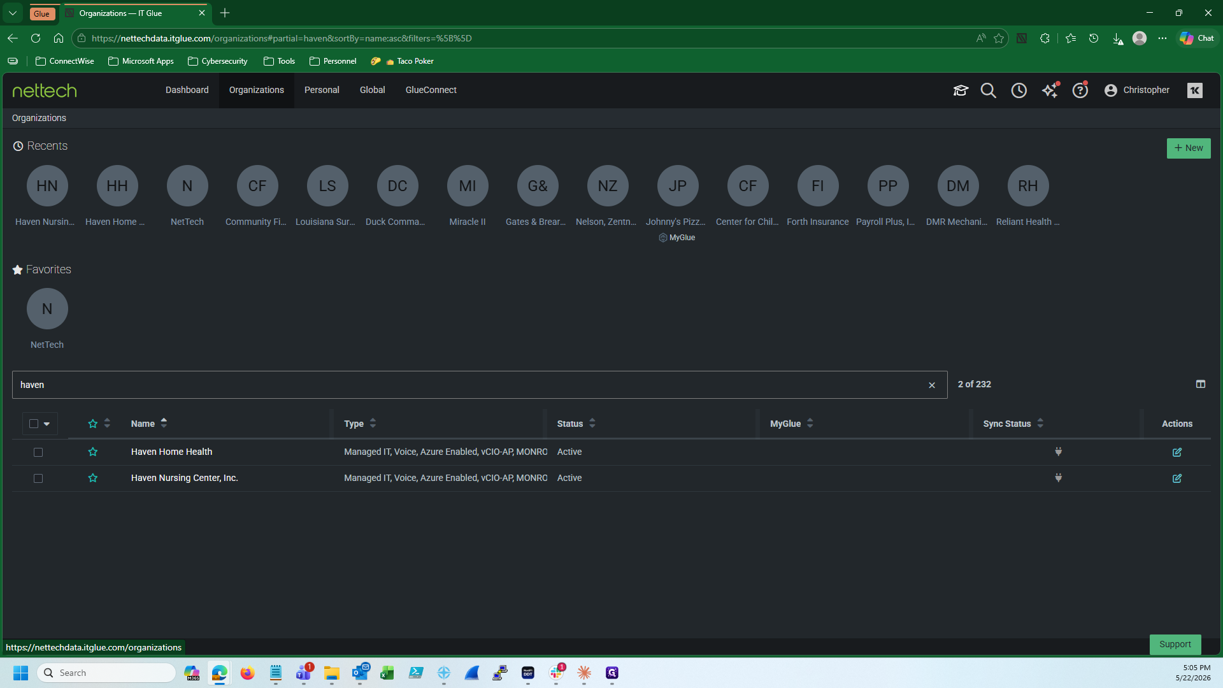Click the green New organization button
The height and width of the screenshot is (688, 1223).
tap(1189, 148)
